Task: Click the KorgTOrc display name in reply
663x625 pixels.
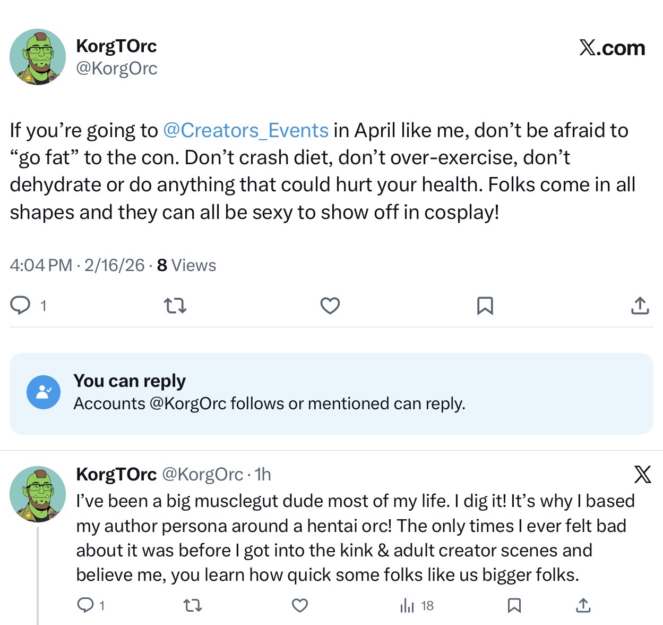Action: click(116, 474)
